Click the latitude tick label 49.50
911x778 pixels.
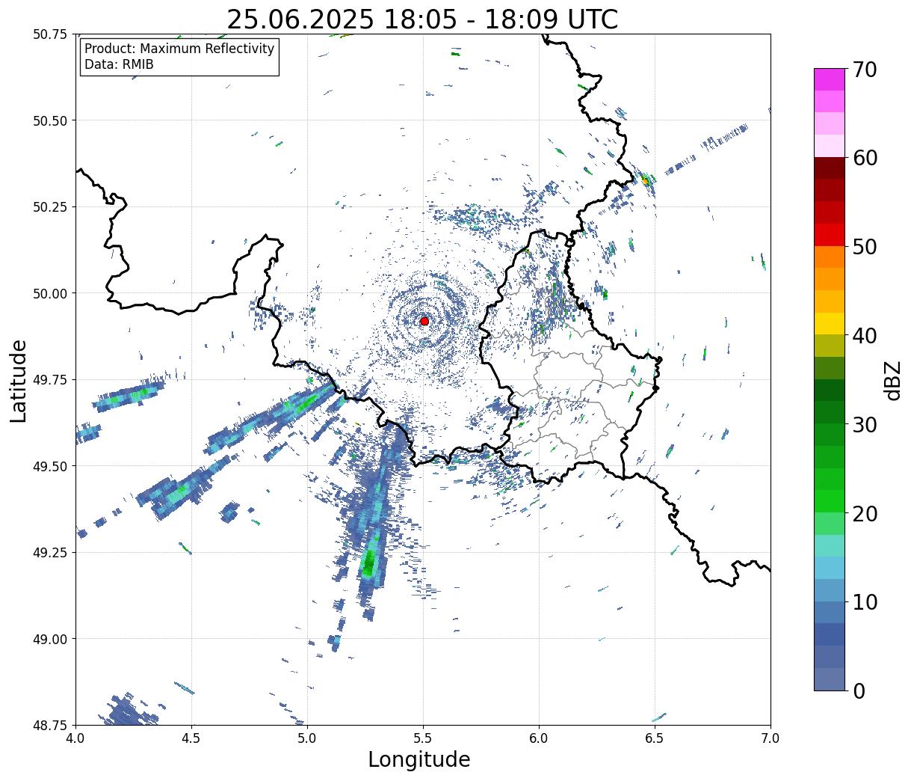pyautogui.click(x=50, y=466)
